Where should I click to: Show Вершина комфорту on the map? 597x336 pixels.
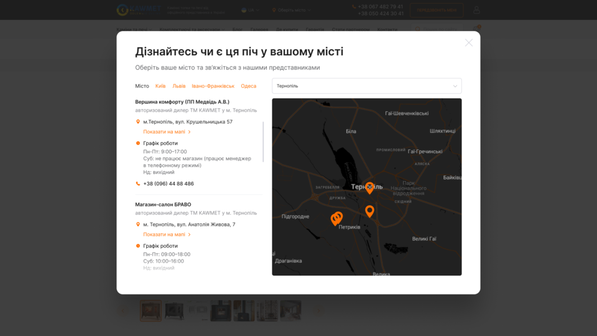167,132
